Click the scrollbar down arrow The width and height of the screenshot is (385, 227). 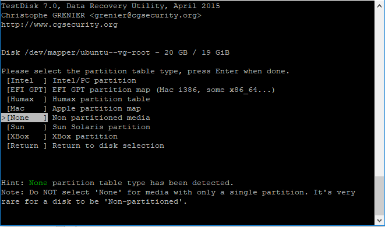[380, 221]
